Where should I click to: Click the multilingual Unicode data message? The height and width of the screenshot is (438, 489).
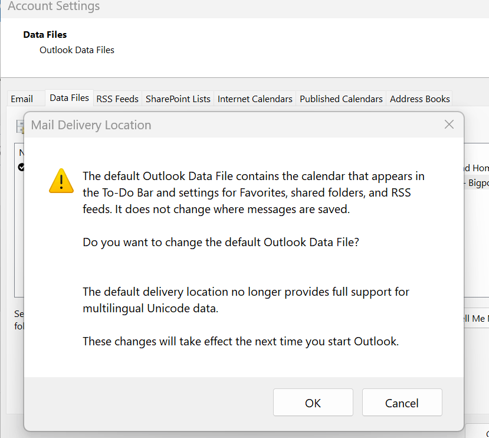tap(246, 300)
